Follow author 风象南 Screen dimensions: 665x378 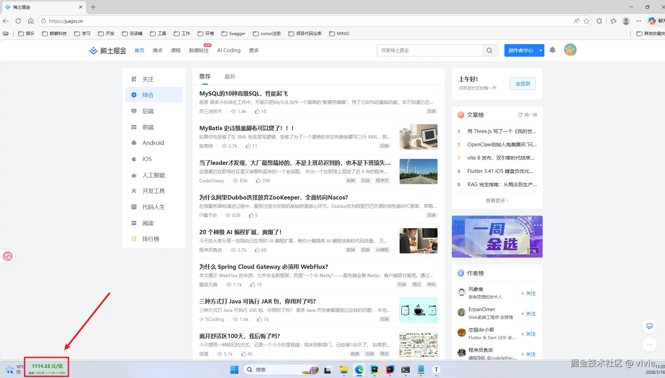528,293
